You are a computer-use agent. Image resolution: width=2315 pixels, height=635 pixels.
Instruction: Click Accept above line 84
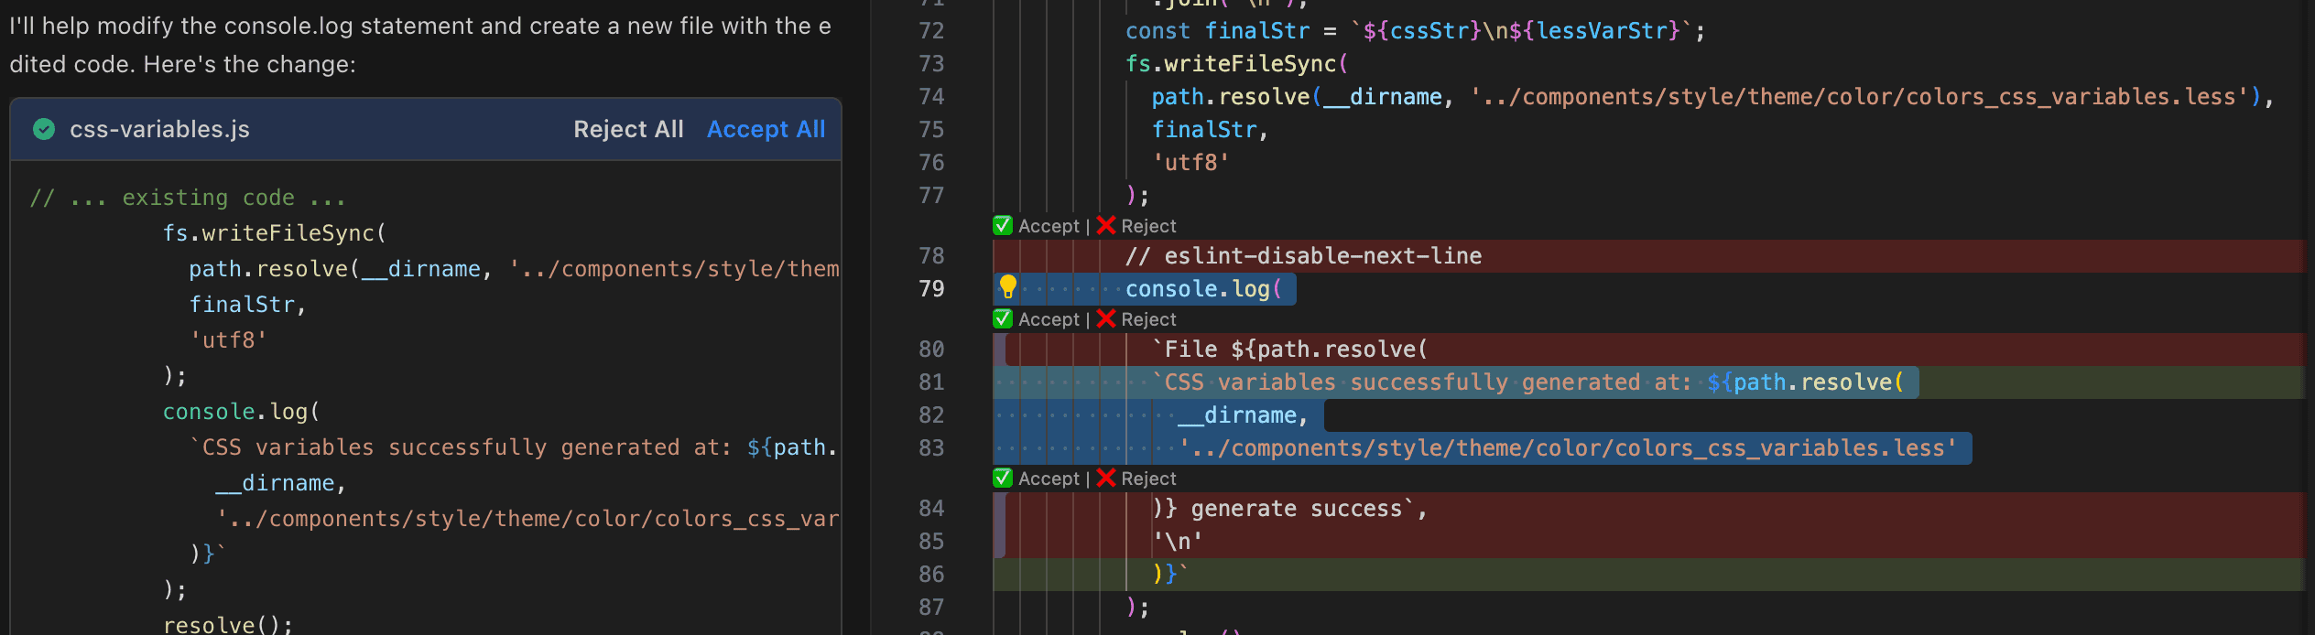pos(1049,479)
